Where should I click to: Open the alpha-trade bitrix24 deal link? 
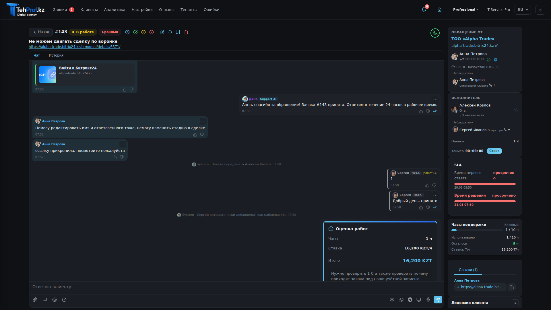(x=74, y=47)
